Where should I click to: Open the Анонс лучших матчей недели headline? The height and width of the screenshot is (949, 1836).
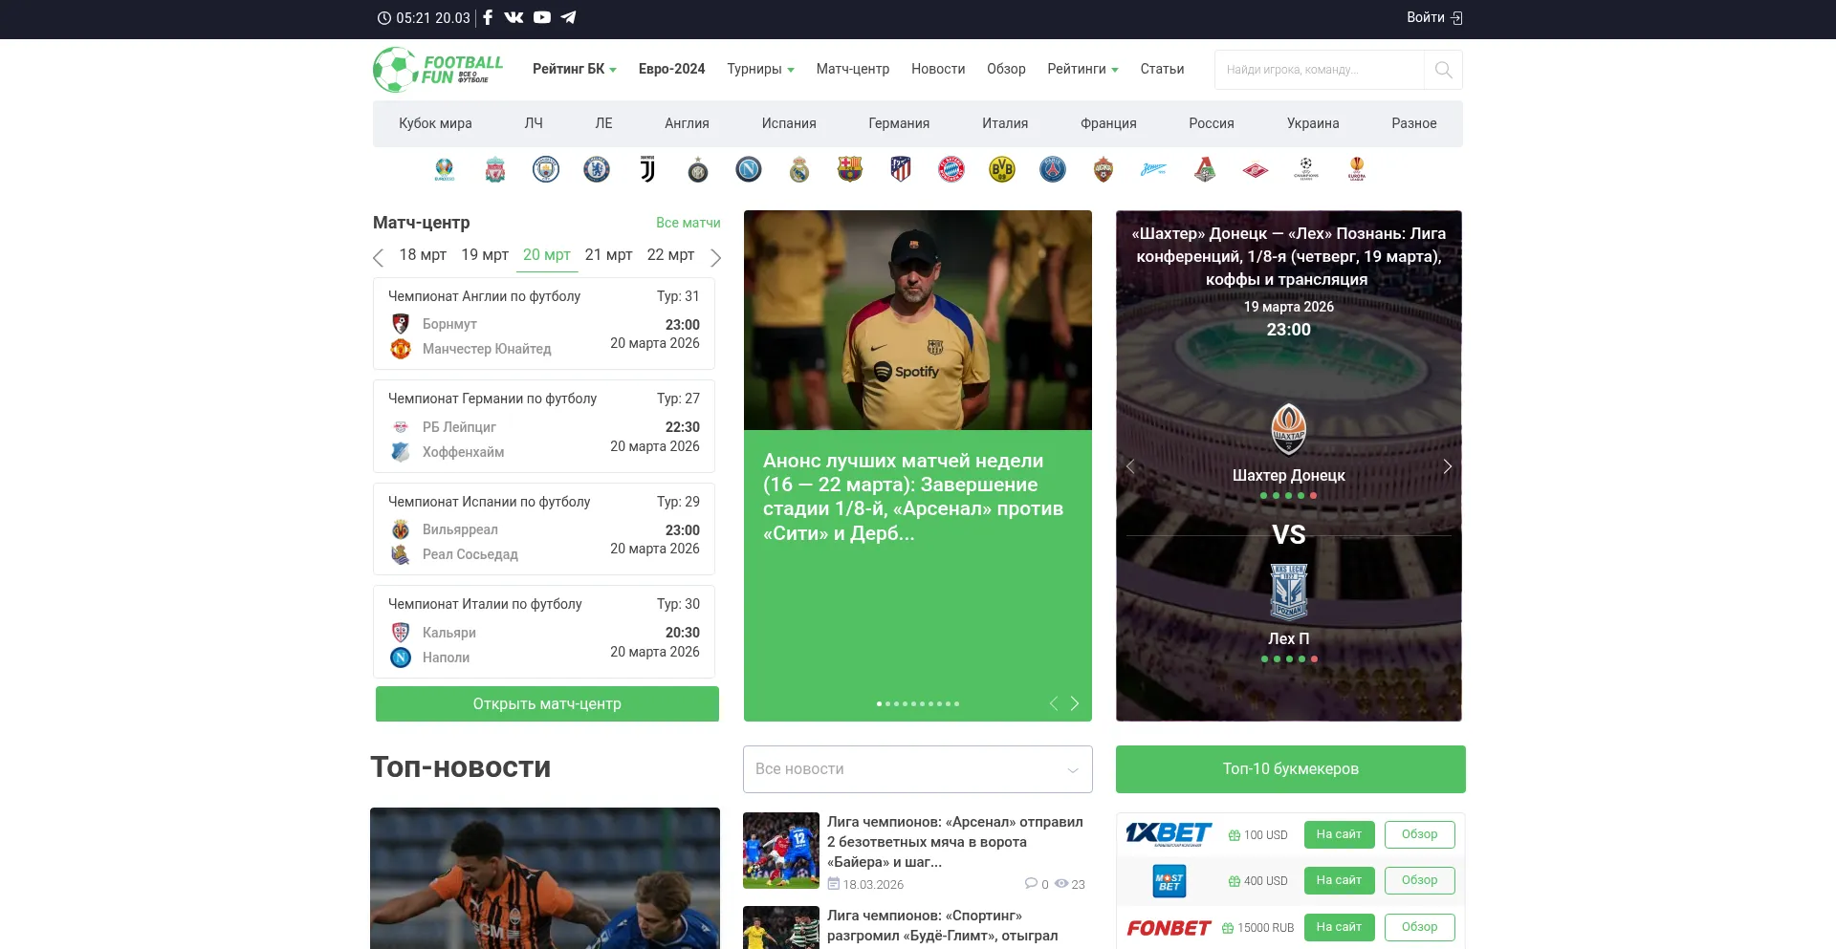pos(913,497)
